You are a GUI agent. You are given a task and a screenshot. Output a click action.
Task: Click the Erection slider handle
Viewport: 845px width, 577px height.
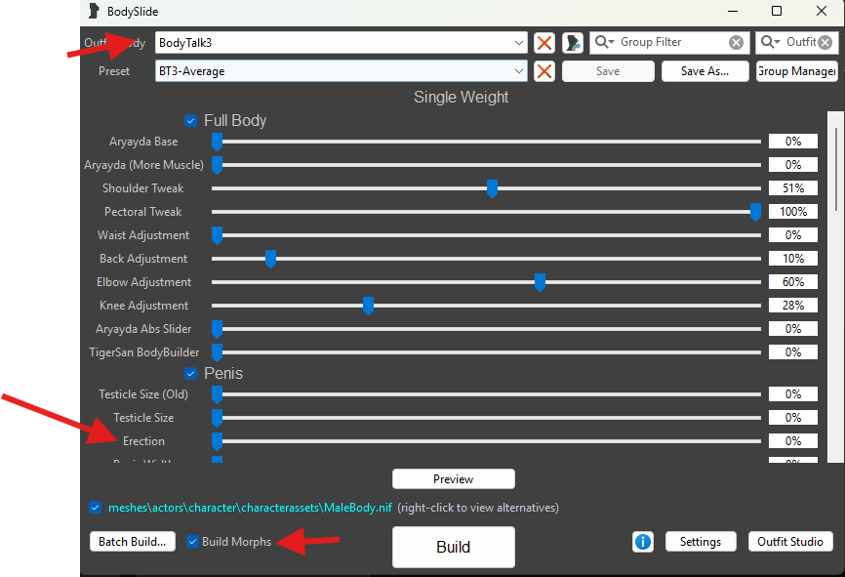coord(218,441)
